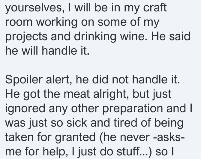The image size is (201, 159).
Task: Click the word "craft" in the text
Action: click(x=155, y=7)
